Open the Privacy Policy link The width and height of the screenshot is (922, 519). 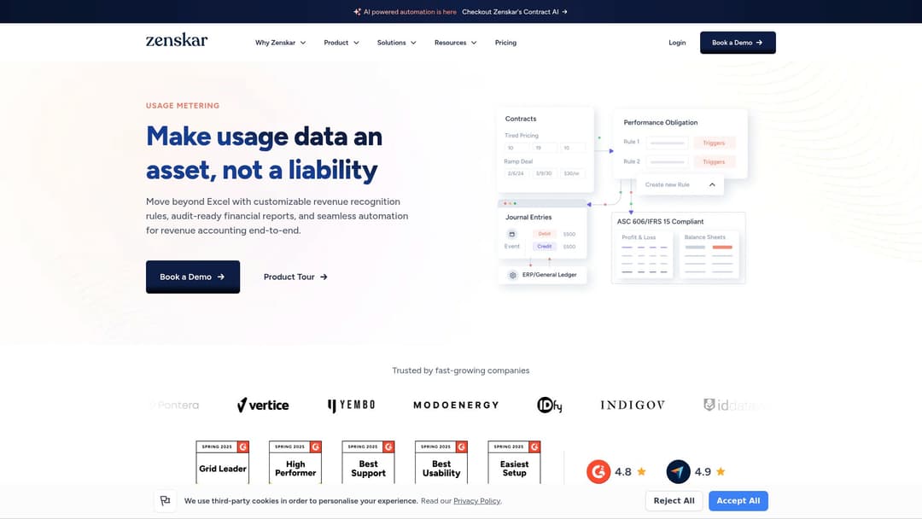click(477, 501)
